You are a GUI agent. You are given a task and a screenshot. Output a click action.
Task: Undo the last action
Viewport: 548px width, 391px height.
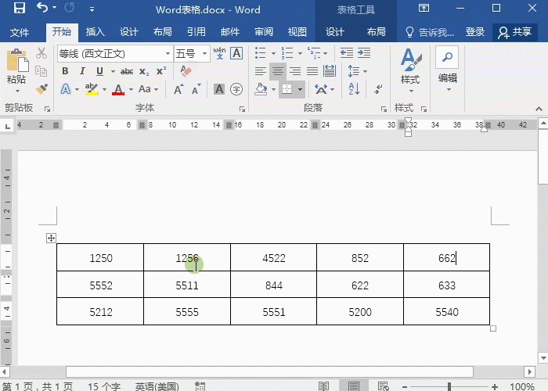(x=42, y=8)
